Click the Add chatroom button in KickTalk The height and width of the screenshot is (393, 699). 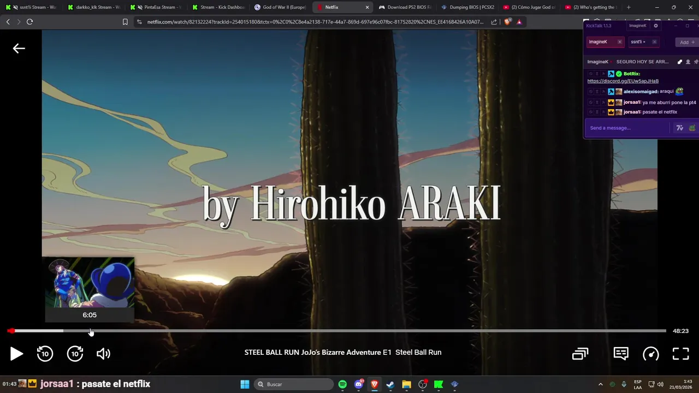coord(686,42)
